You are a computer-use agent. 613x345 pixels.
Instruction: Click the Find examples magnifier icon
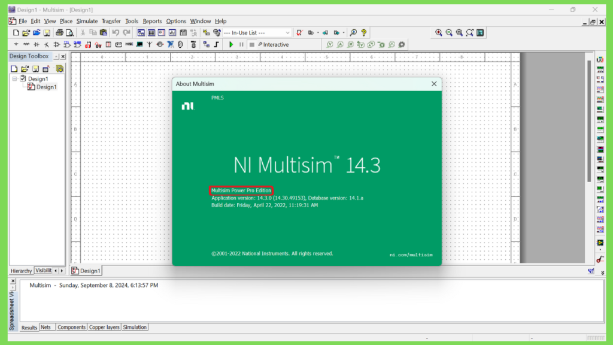click(x=353, y=33)
